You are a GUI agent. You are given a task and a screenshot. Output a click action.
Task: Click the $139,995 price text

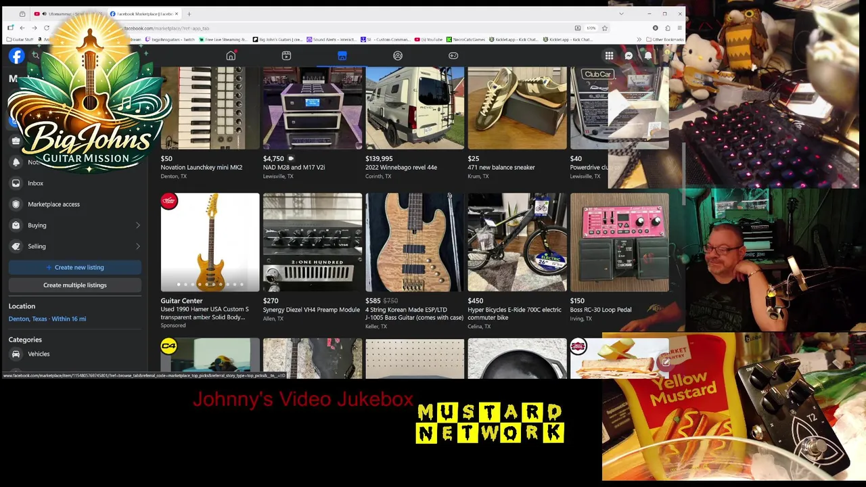point(379,159)
